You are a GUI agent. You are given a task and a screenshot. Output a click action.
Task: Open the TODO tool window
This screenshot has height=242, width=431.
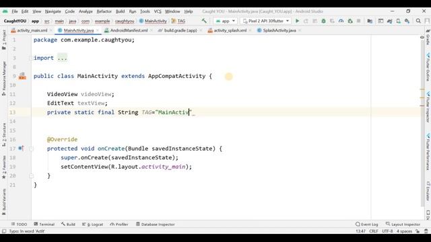tap(19, 224)
